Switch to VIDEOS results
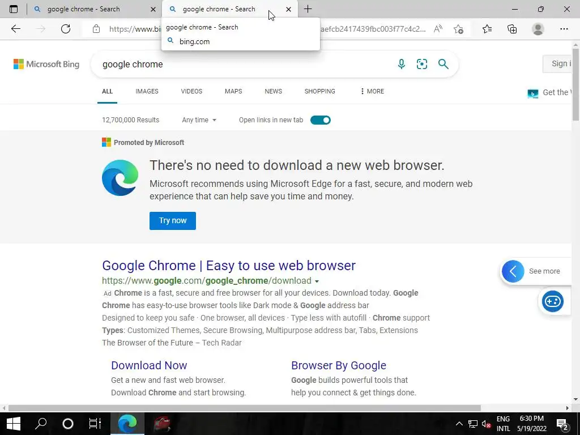The image size is (580, 435). 191,91
